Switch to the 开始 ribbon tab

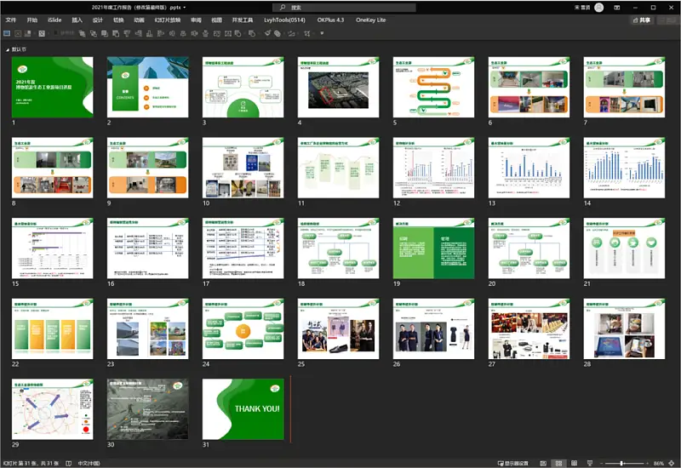point(32,20)
